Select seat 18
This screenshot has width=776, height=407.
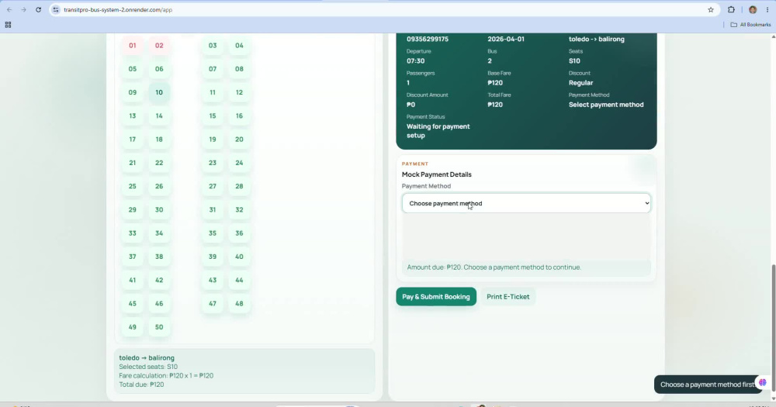pyautogui.click(x=159, y=140)
